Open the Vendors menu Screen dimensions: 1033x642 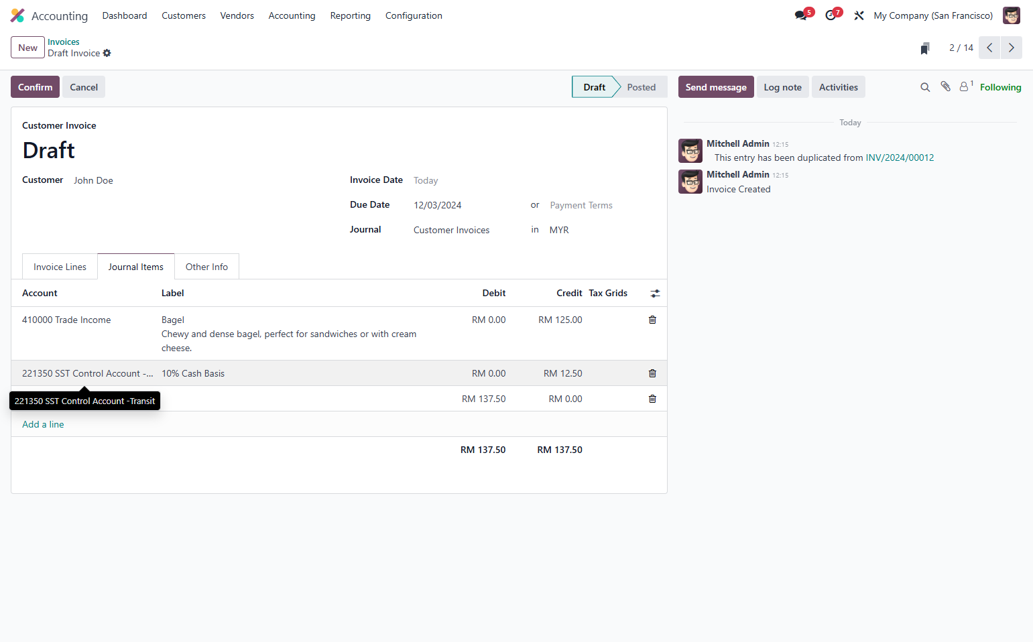[237, 15]
